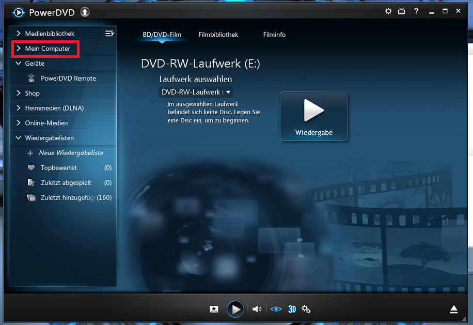Click the PowerDVD title text
Viewport: 473px width, 325px height.
point(52,12)
